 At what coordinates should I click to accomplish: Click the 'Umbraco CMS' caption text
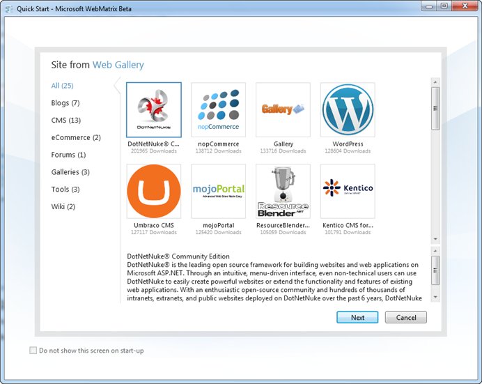point(154,225)
